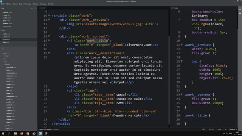Viewport: 242px width, 136px height.
Task: Open the Помощь menu
Action: (x=43, y=4)
